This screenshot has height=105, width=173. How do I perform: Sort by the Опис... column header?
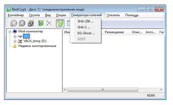pos(137,32)
